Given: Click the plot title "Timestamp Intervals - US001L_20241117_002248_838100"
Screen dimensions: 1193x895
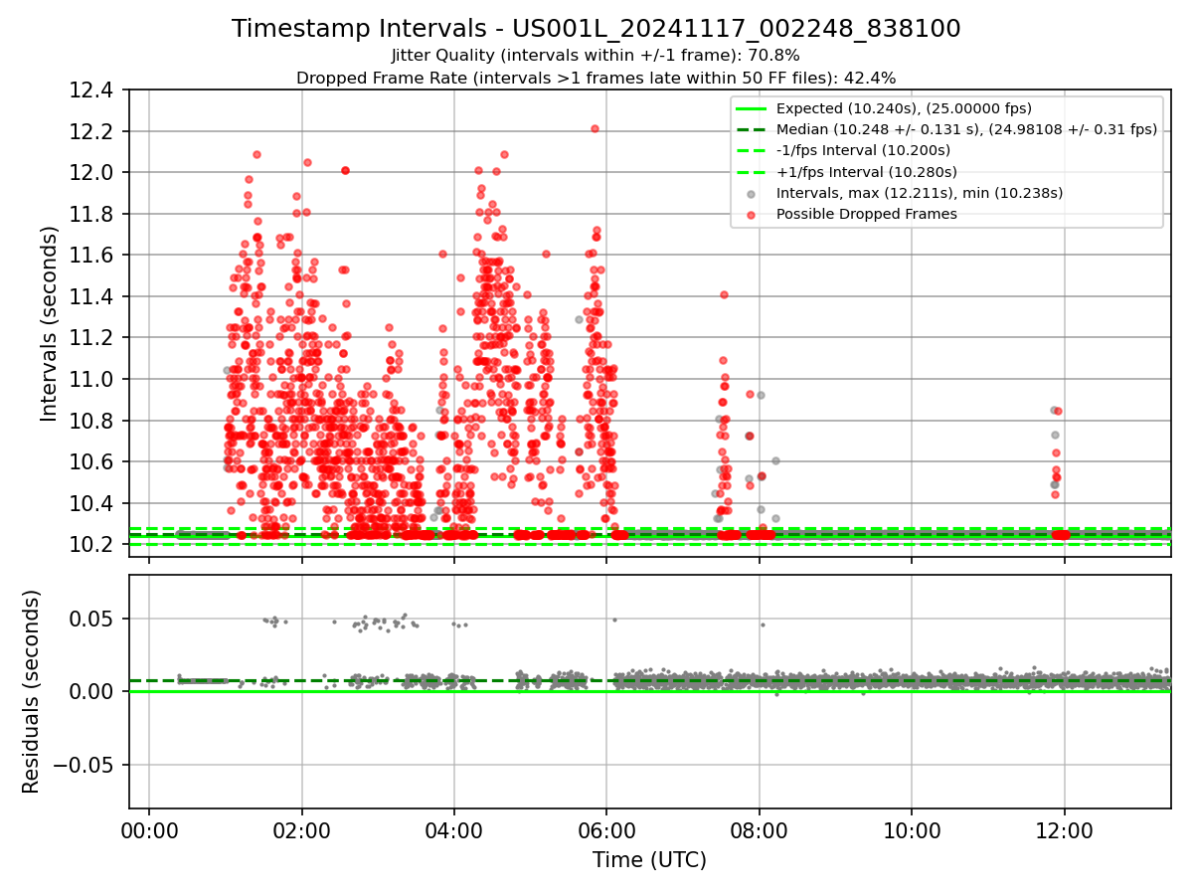Looking at the screenshot, I should (596, 29).
